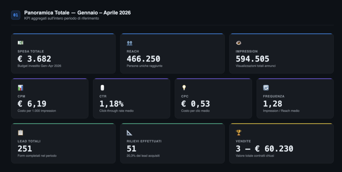Click 'Visualizzazioni totali annunci' caption
The width and height of the screenshot is (342, 172).
255,66
